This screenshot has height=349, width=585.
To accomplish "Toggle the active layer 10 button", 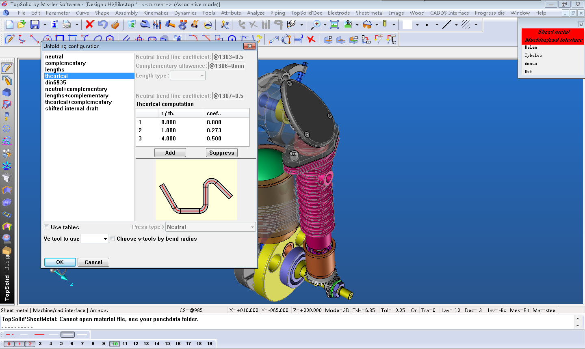I will [x=115, y=344].
